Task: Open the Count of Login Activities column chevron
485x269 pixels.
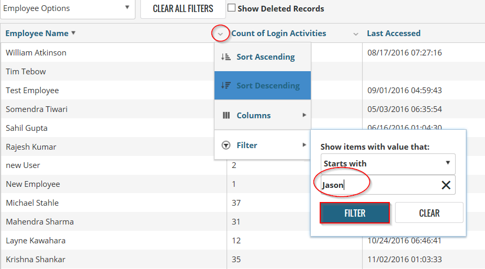Action: pos(356,33)
